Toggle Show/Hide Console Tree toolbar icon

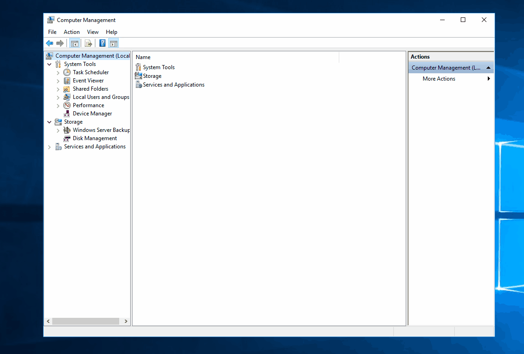coord(75,44)
